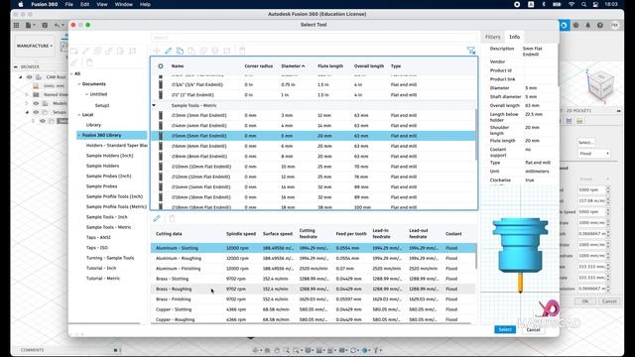Screen dimensions: 635x357
Task: Collapse the Fusion 360 Library node
Action: tap(79, 135)
